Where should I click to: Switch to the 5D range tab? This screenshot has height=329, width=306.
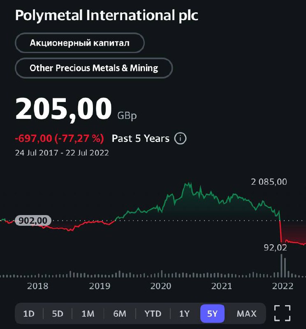pyautogui.click(x=58, y=314)
